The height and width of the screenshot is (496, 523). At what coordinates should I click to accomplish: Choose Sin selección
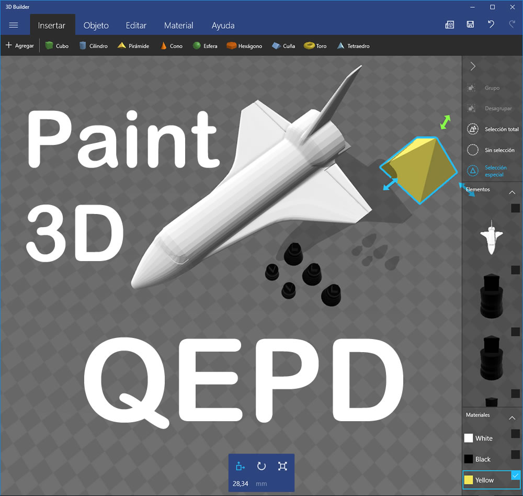491,150
